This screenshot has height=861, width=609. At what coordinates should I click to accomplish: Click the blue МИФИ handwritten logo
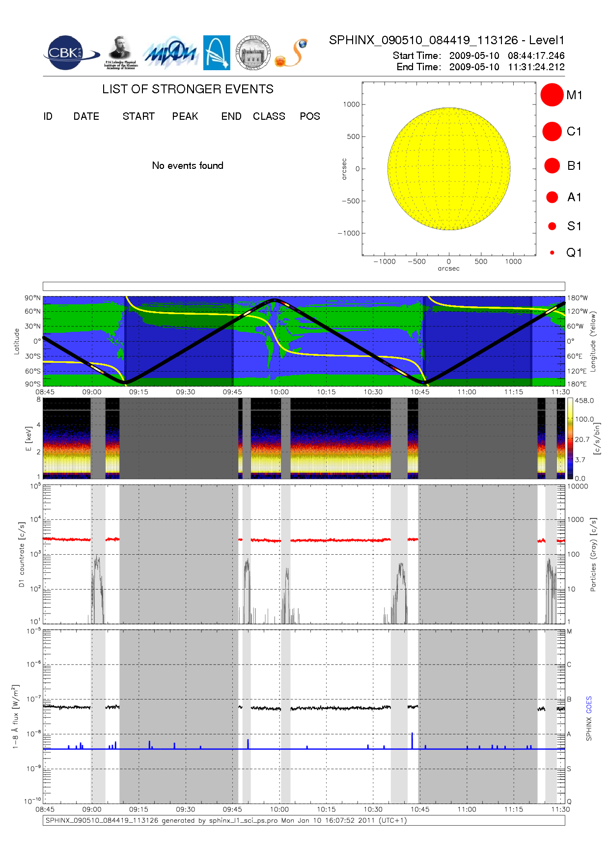tap(170, 53)
